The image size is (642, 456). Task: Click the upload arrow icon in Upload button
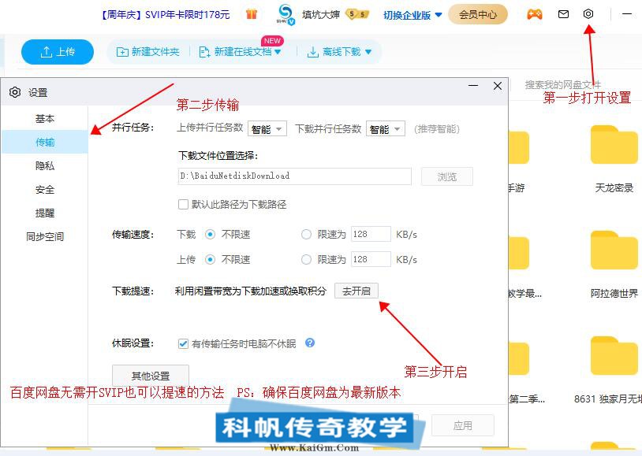coord(47,52)
